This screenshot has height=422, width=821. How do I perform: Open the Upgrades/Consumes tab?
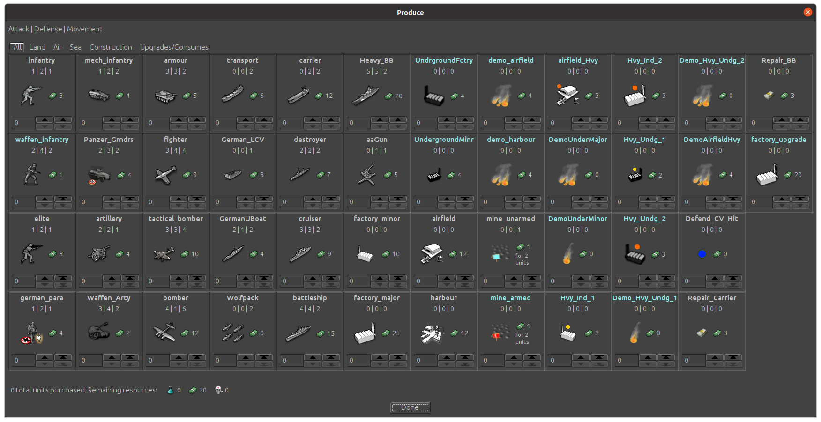[174, 47]
